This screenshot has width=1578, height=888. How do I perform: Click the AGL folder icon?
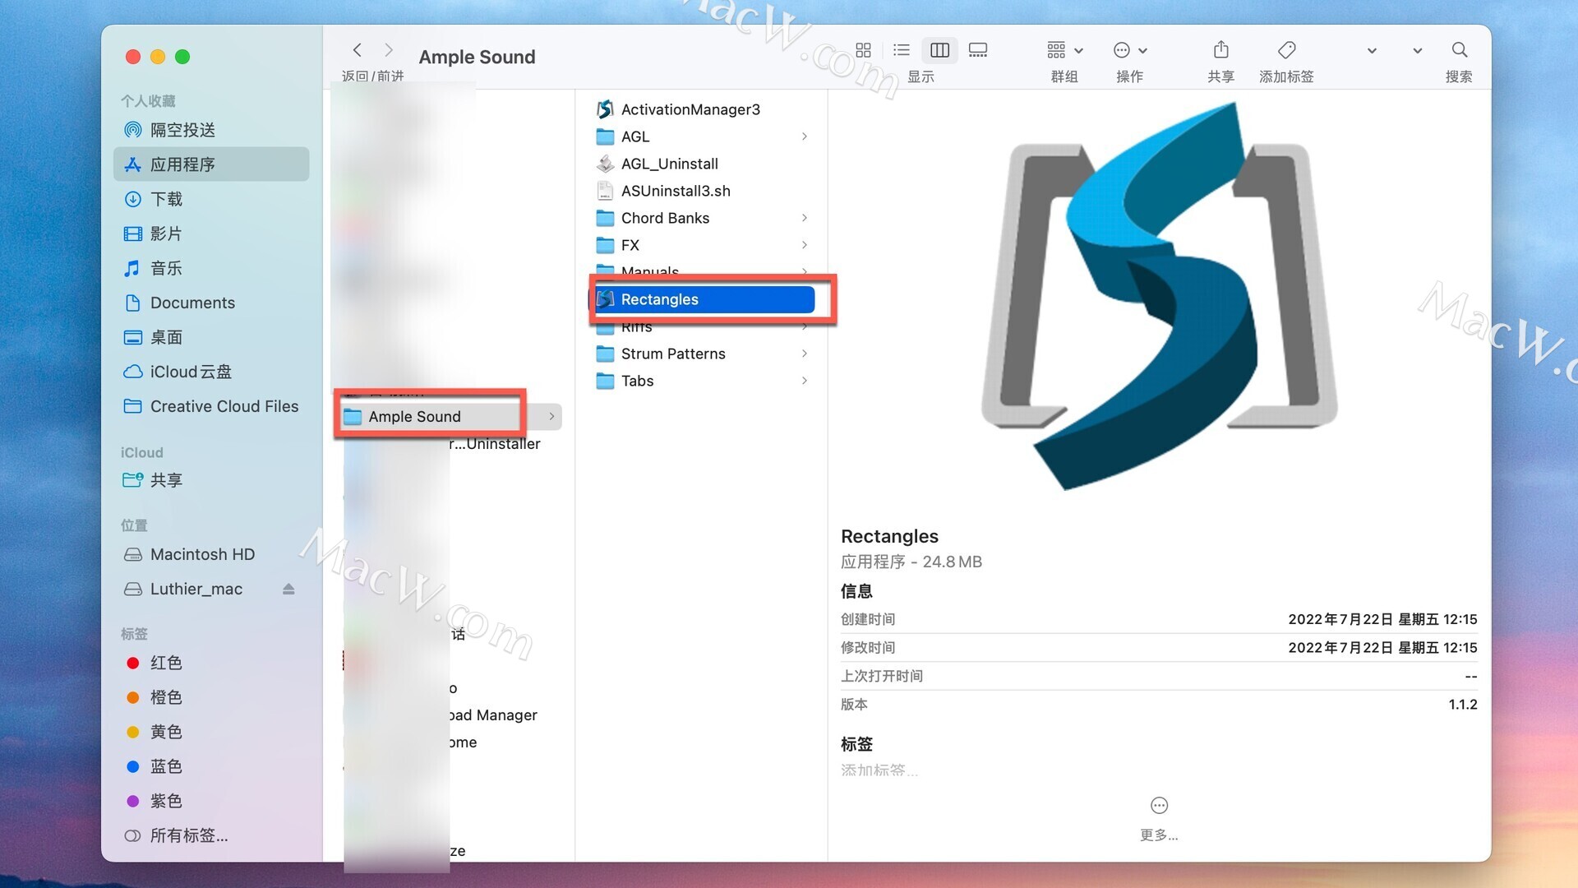point(606,136)
